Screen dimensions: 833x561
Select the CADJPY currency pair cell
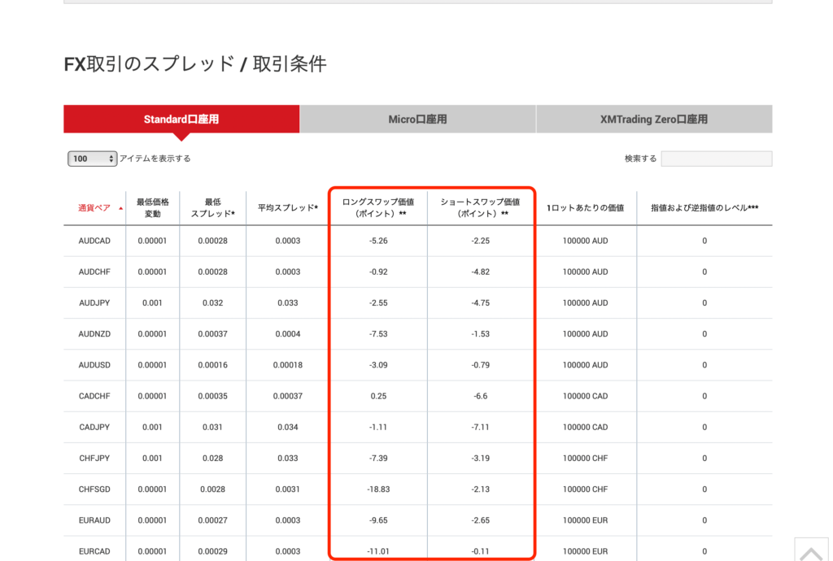pos(94,427)
